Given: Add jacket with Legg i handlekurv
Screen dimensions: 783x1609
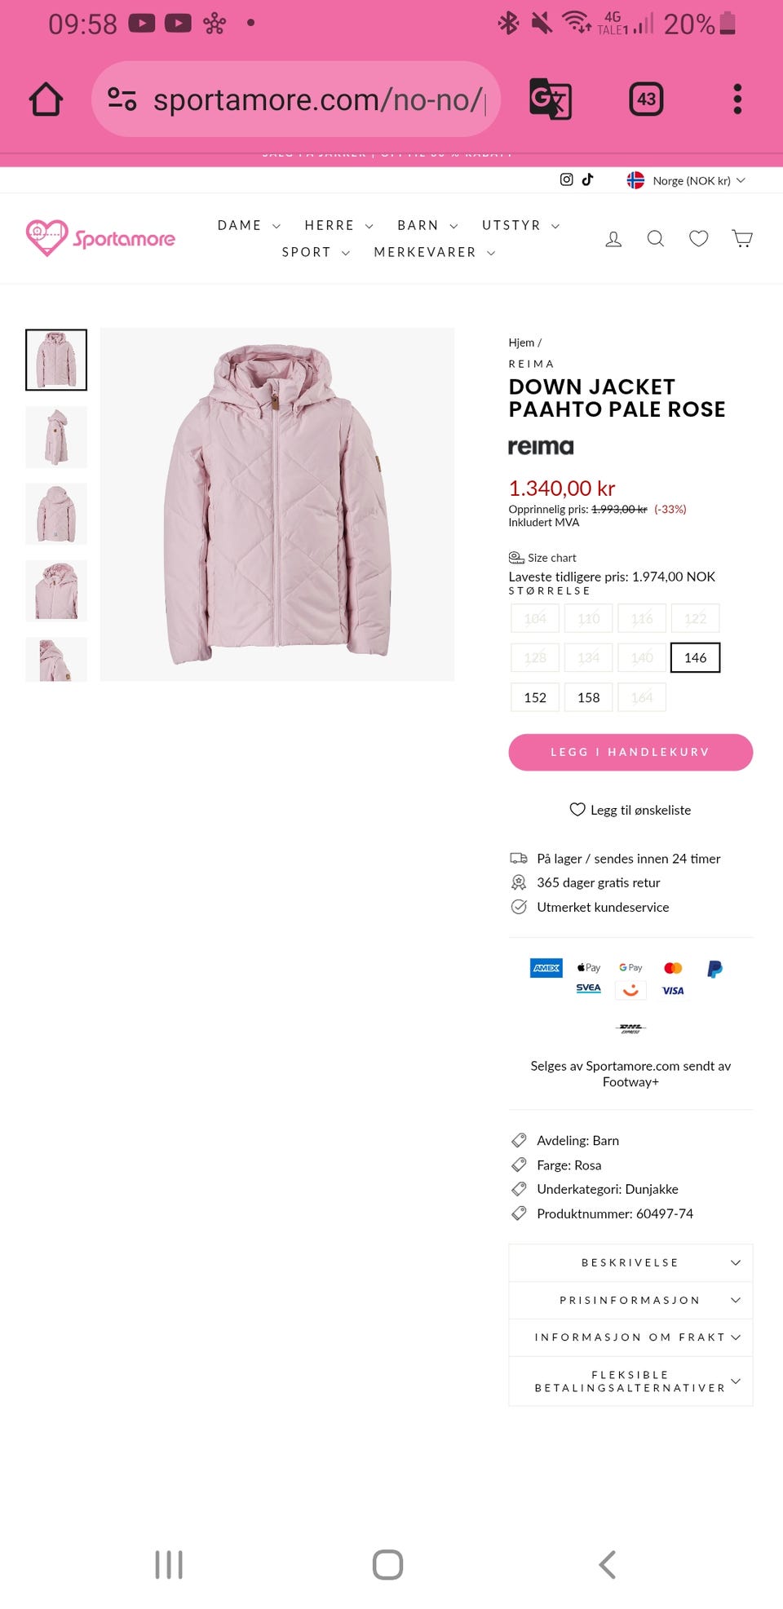Looking at the screenshot, I should 630,752.
